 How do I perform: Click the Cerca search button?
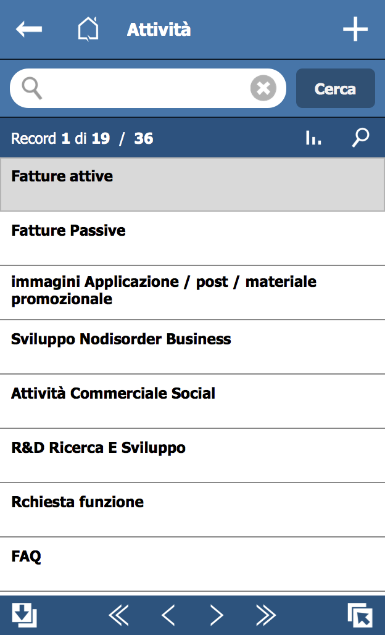(335, 88)
